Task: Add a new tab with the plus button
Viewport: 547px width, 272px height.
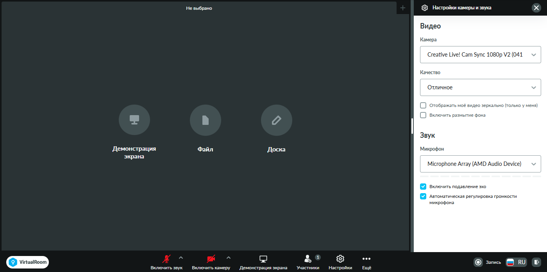Action: click(403, 8)
